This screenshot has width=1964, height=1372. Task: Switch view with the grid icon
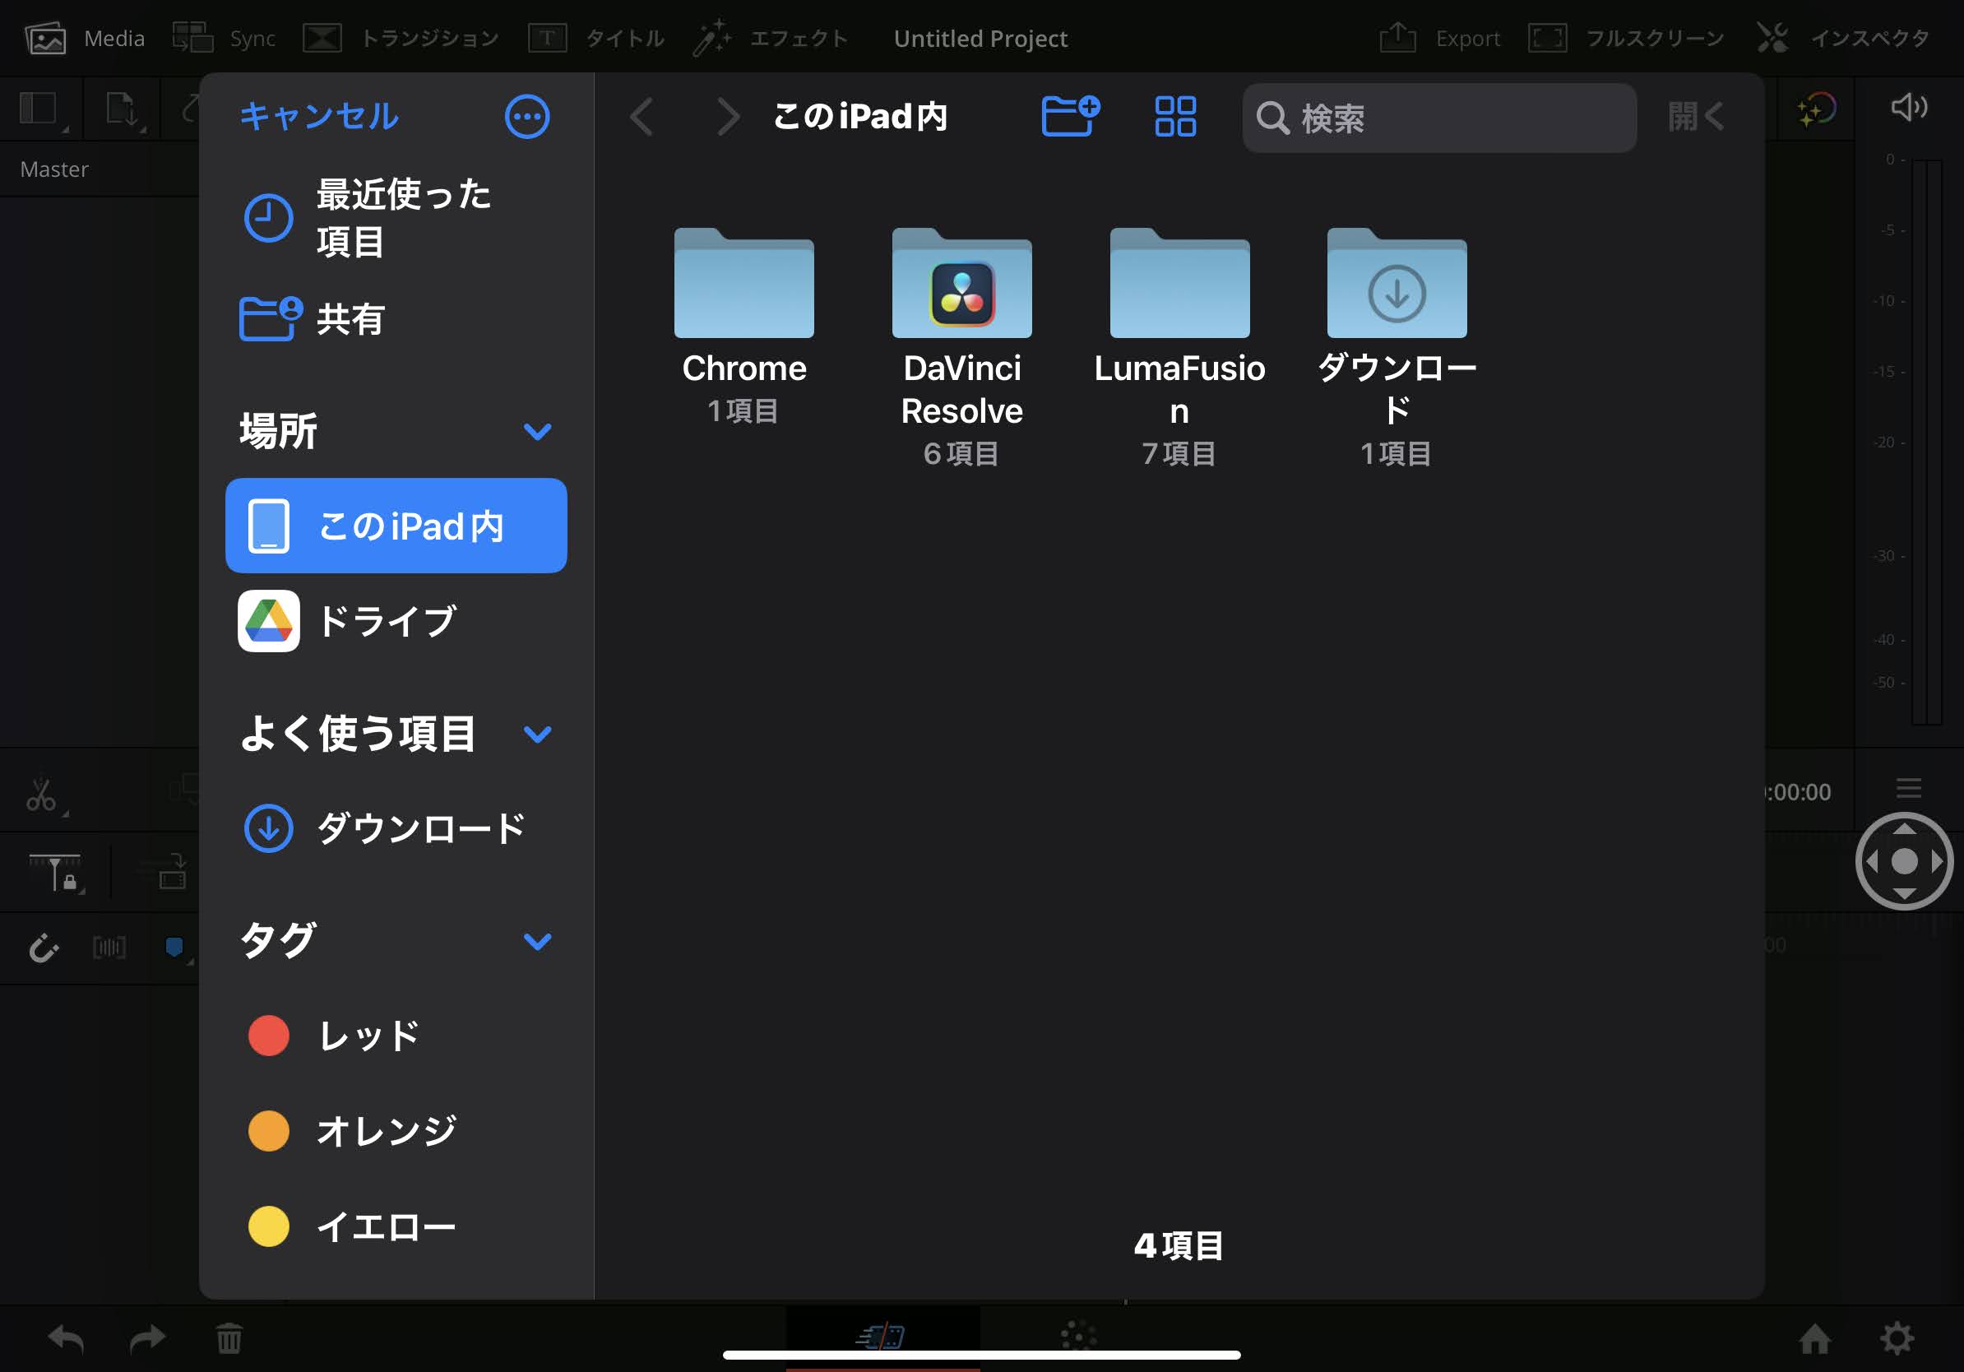pyautogui.click(x=1175, y=115)
